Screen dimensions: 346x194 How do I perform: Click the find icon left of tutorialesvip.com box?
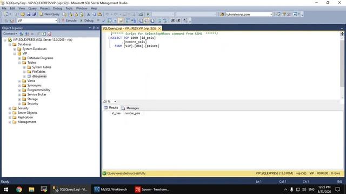point(222,15)
